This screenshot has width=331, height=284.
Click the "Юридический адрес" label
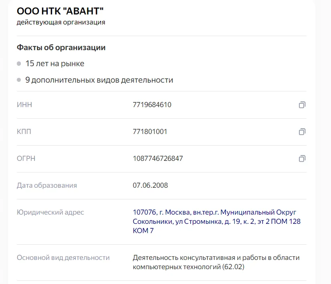click(50, 212)
